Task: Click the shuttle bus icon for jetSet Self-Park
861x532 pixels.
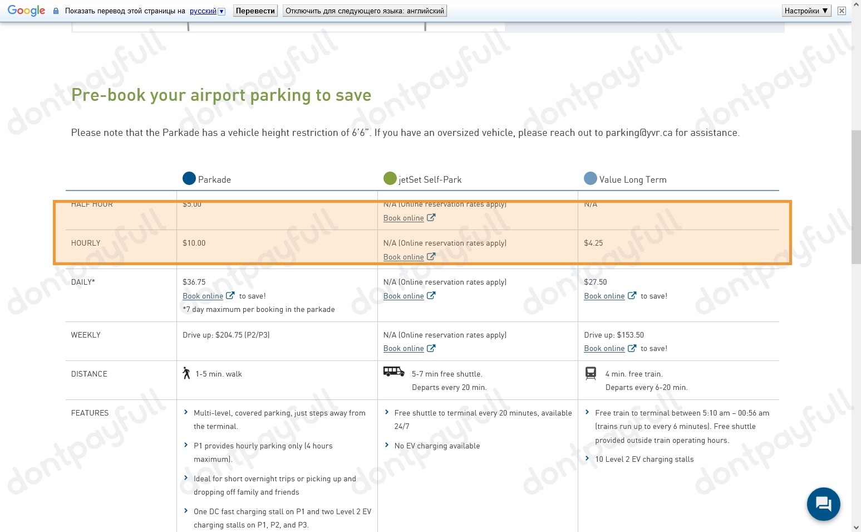Action: [393, 372]
